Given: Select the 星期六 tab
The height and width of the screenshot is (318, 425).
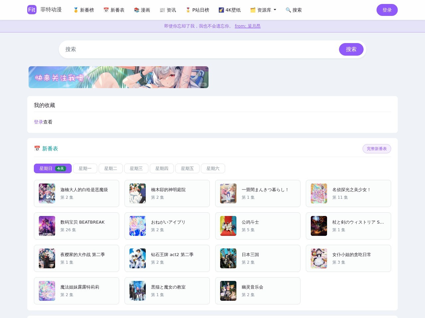Looking at the screenshot, I should (x=213, y=168).
